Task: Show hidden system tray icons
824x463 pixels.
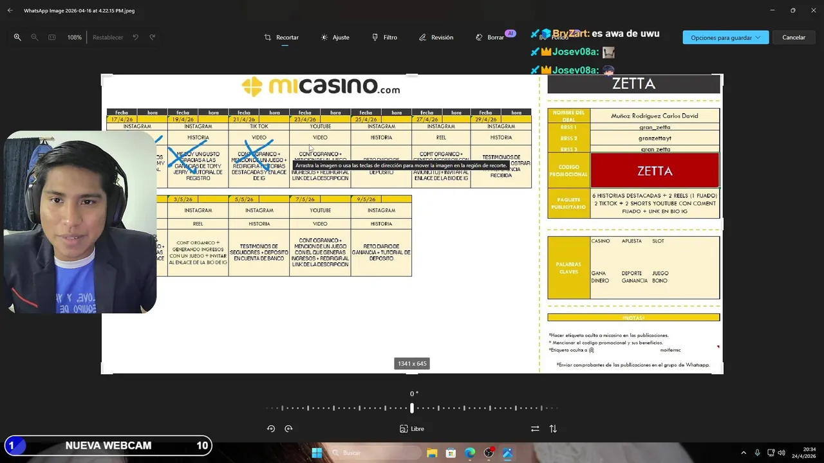Action: [x=744, y=453]
